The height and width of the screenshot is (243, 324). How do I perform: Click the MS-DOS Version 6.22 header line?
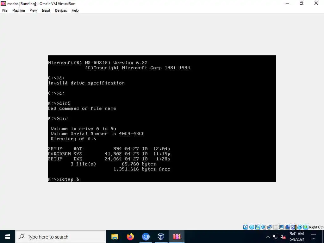[x=98, y=63]
